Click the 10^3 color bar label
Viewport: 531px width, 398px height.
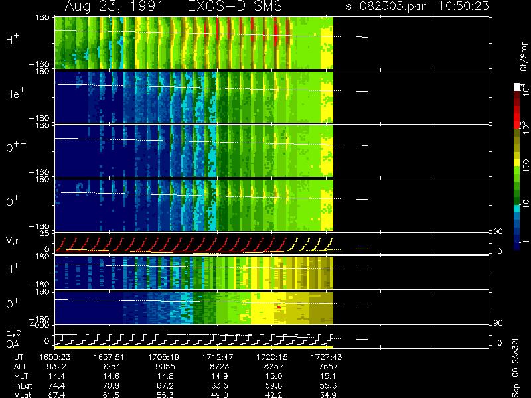tap(524, 129)
